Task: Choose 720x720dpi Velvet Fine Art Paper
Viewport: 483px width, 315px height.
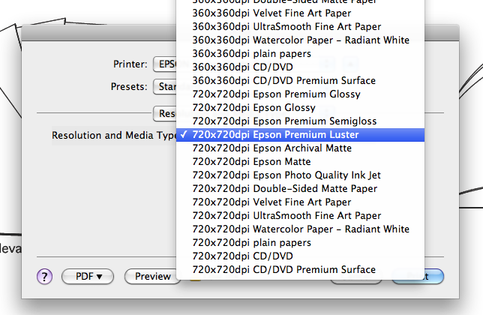Action: 300,202
